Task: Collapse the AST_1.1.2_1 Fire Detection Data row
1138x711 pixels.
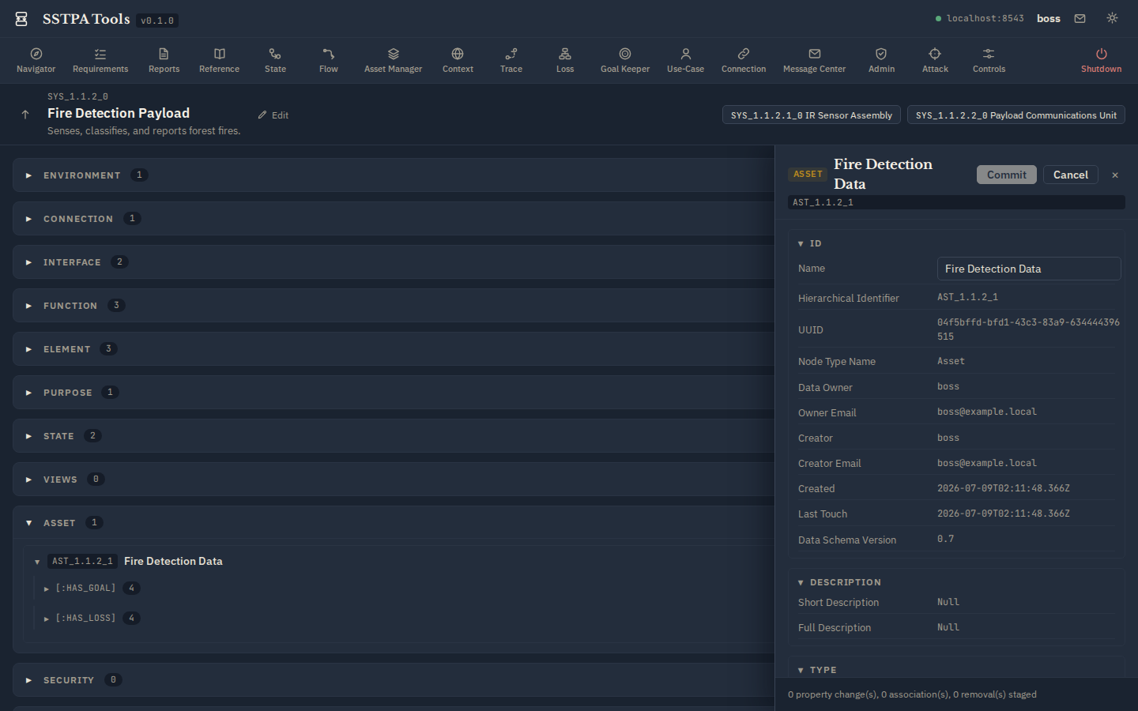Action: point(37,562)
